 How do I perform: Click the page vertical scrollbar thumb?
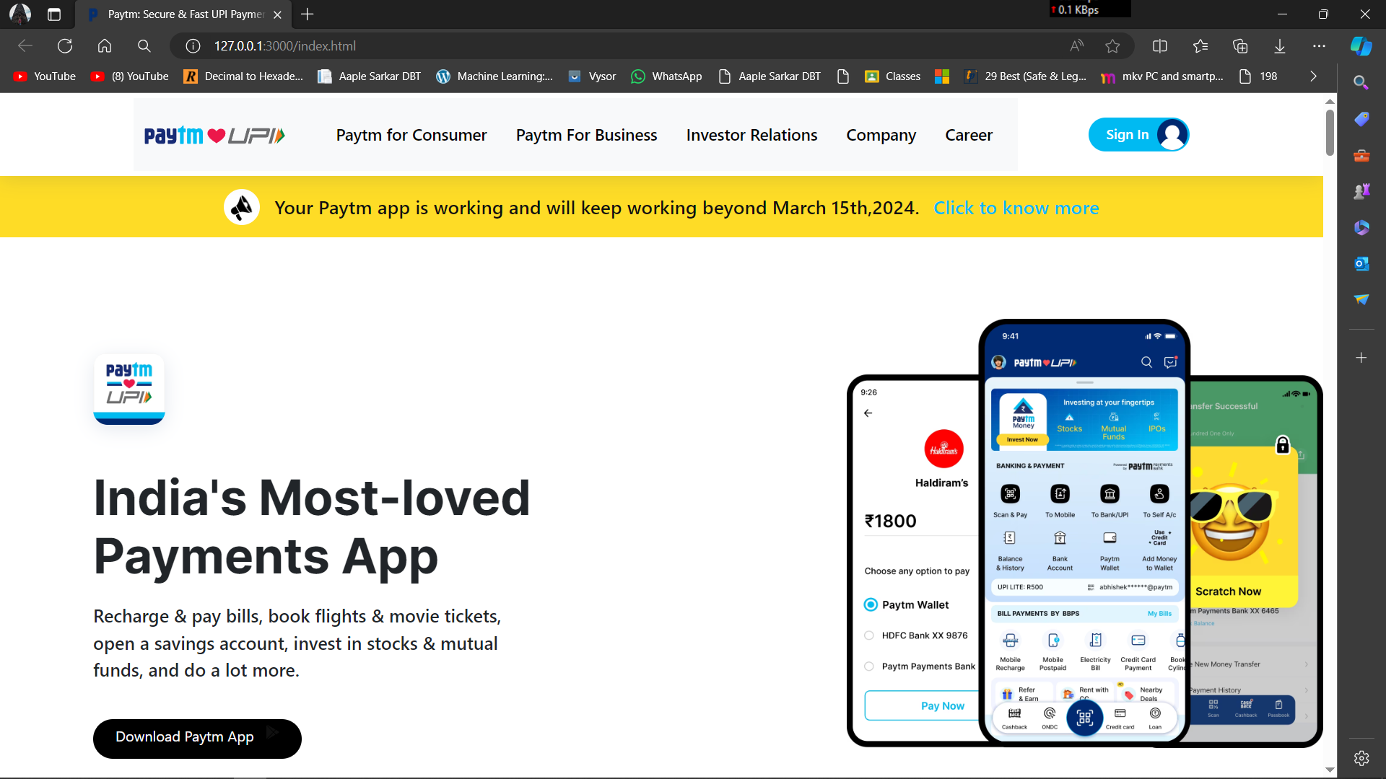(x=1330, y=132)
